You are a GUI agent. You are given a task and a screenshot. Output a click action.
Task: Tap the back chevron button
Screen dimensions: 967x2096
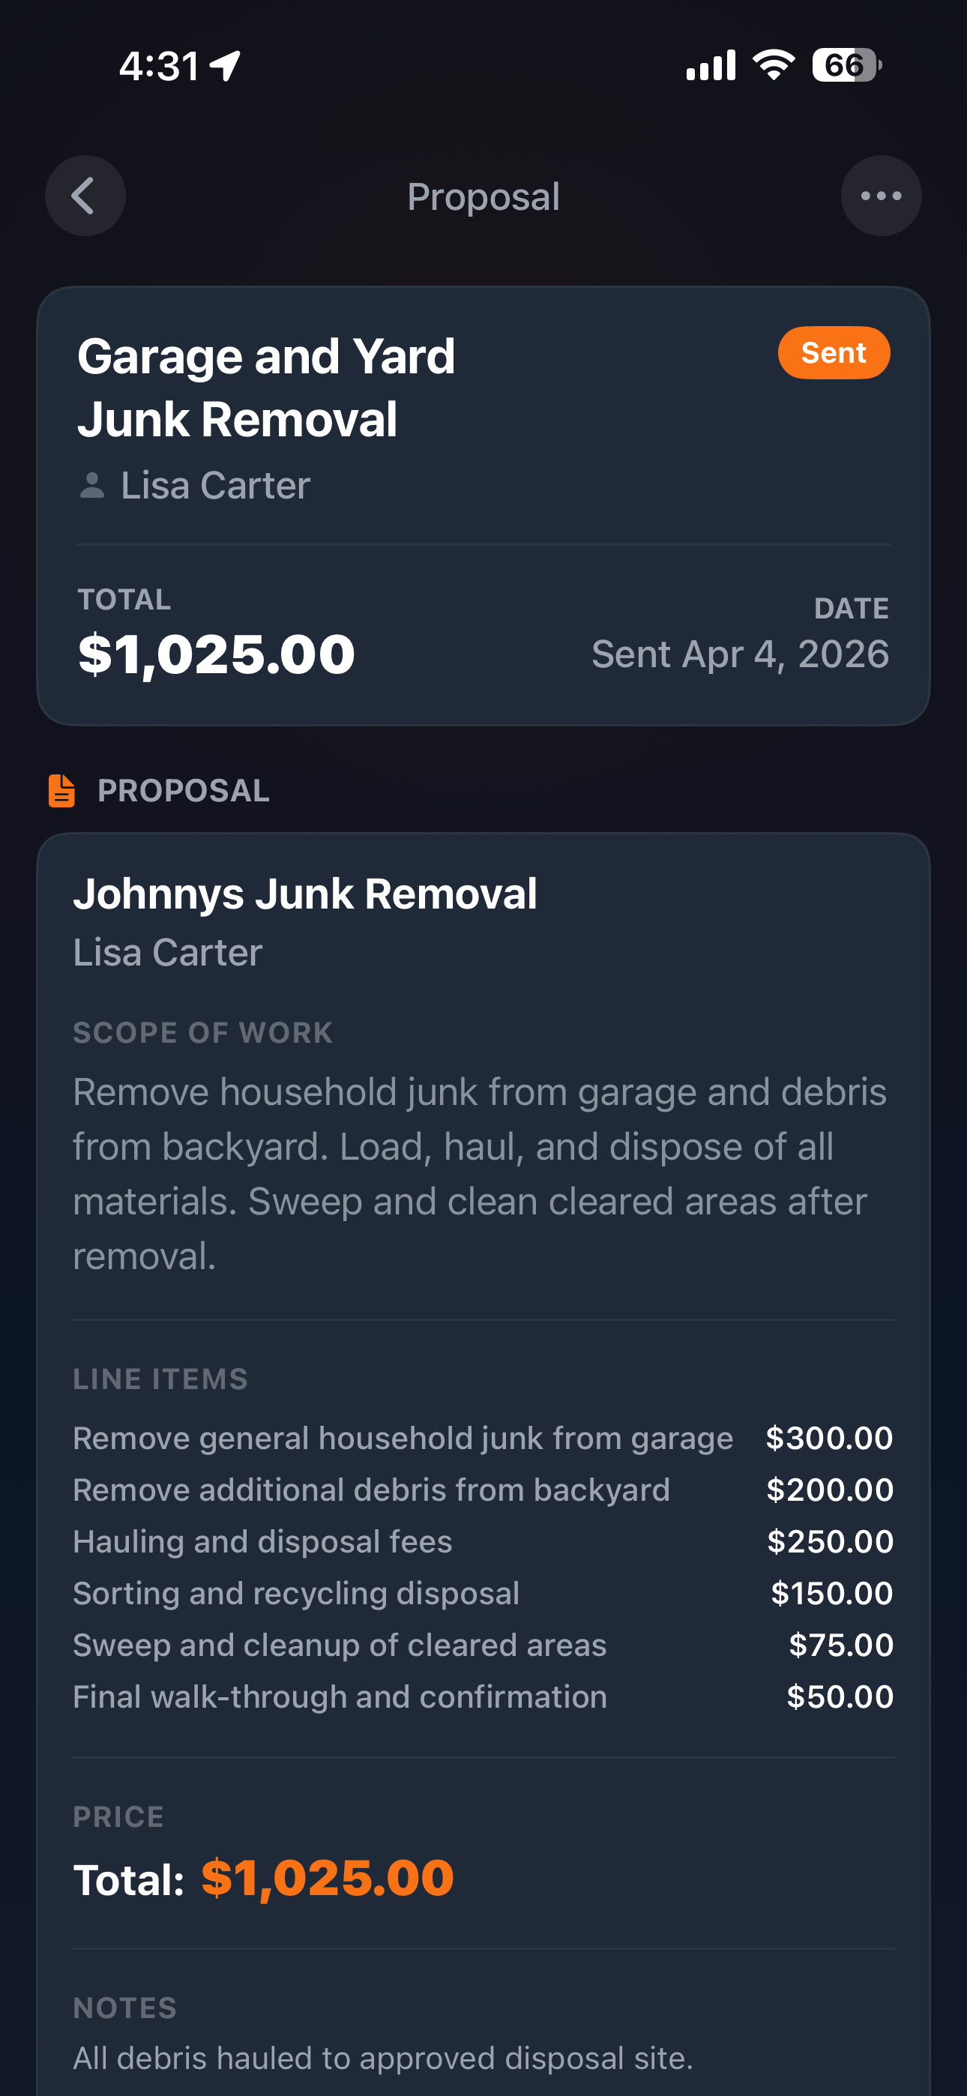click(85, 196)
